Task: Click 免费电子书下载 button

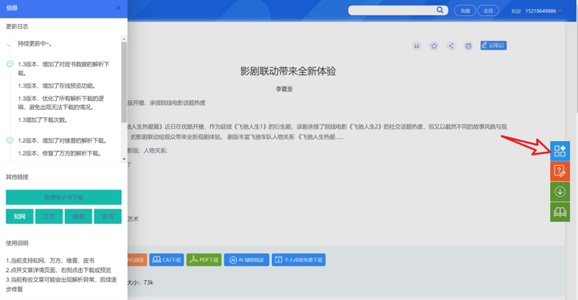Action: [x=63, y=197]
